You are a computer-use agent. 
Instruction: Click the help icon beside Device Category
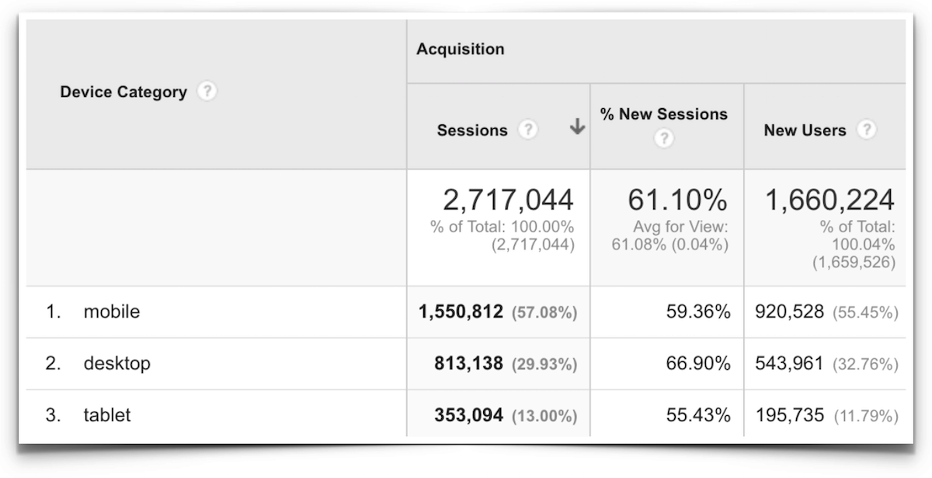tap(206, 92)
